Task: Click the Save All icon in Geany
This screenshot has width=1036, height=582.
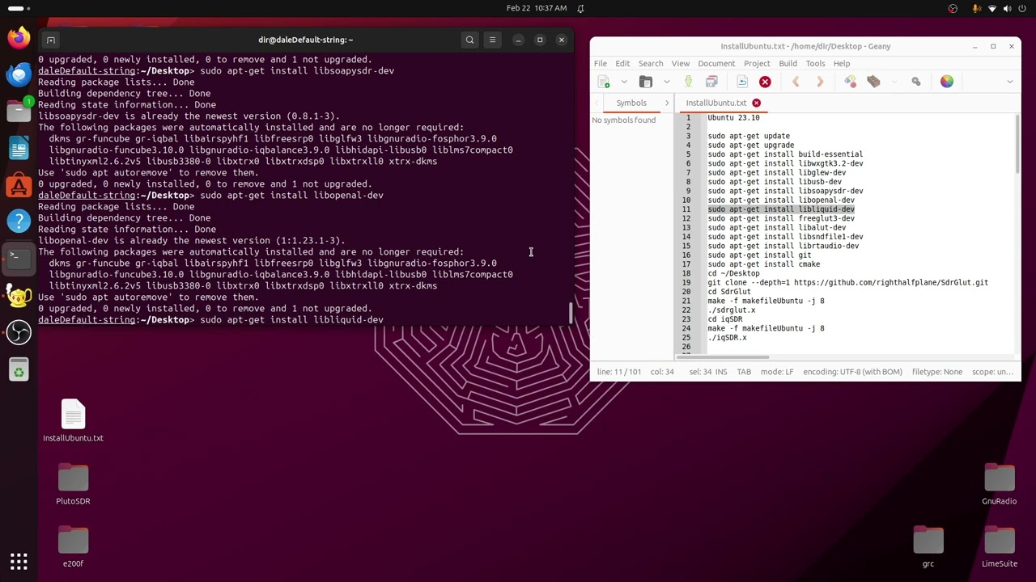Action: coord(711,82)
